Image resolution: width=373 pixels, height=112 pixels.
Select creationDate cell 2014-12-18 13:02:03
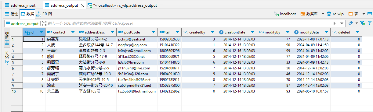(x=237, y=62)
